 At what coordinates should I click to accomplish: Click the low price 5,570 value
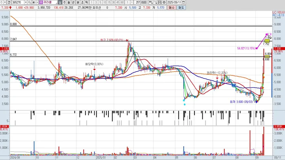161,8
